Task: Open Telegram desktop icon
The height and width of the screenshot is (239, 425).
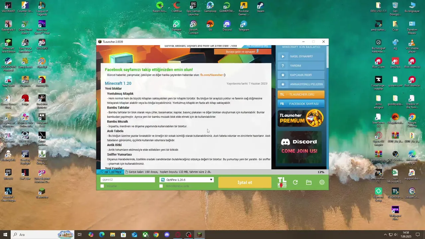Action: click(244, 26)
